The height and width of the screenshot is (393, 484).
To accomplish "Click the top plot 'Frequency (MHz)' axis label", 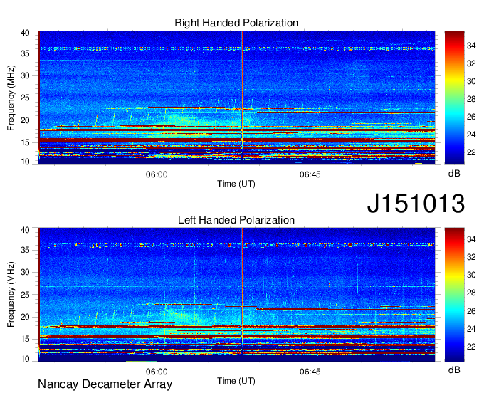I will (11, 98).
